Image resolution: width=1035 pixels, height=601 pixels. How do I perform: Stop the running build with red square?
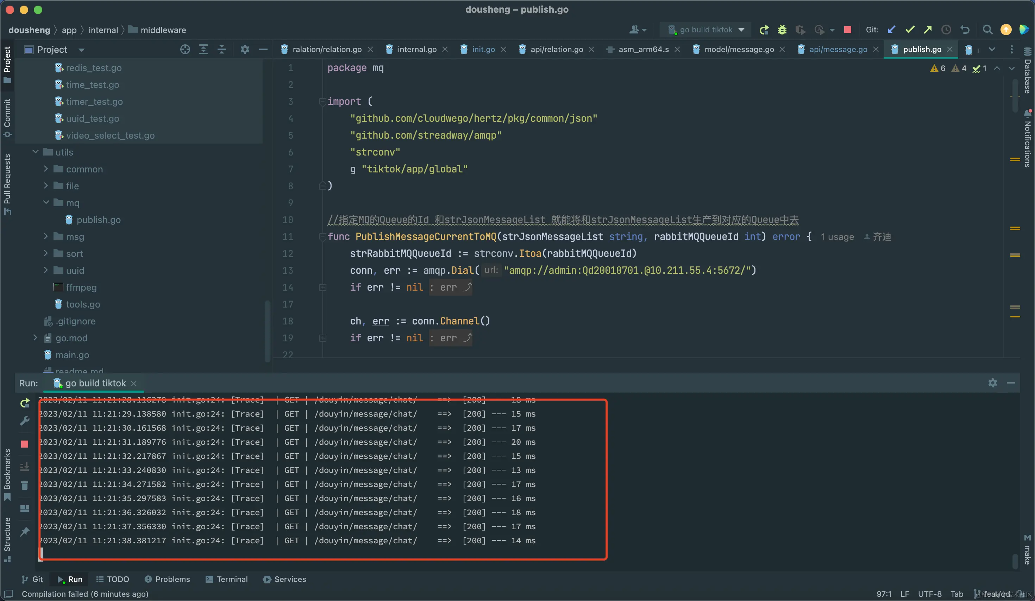[x=847, y=30]
